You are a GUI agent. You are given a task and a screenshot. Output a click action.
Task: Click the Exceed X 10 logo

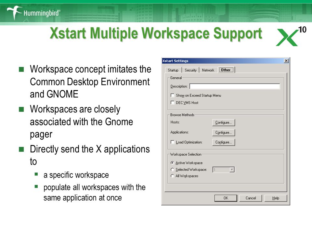tap(291, 36)
